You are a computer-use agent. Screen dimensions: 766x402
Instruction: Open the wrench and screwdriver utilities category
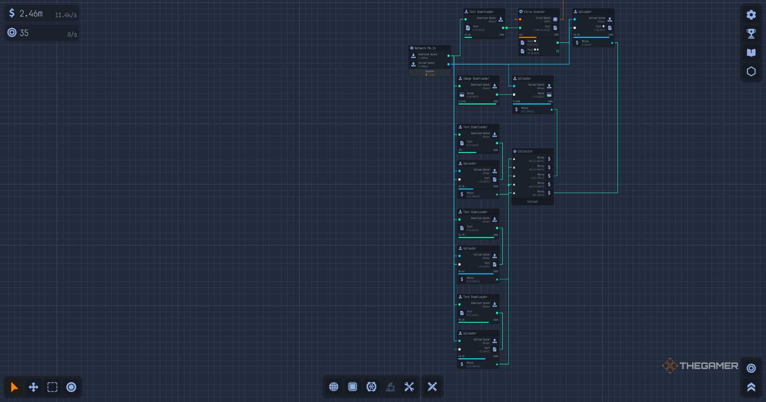pyautogui.click(x=409, y=387)
